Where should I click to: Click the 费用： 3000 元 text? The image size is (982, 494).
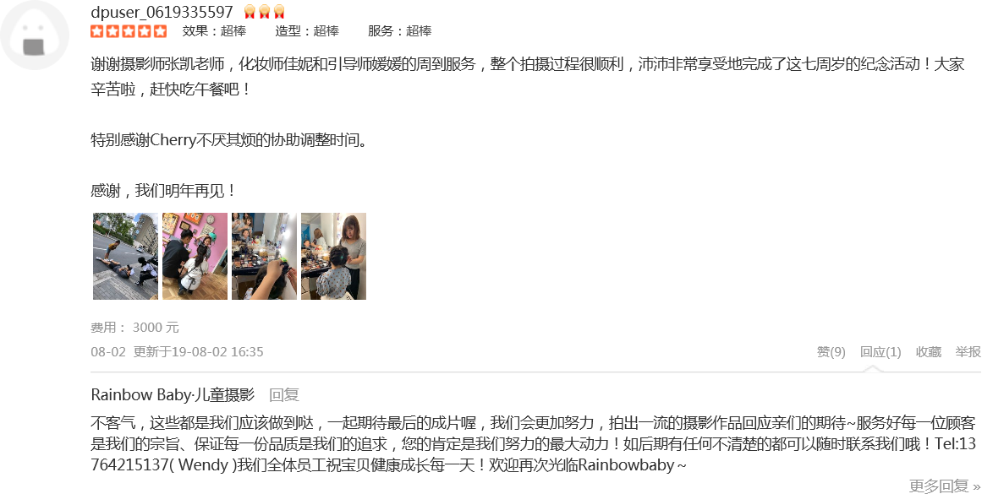pos(134,327)
